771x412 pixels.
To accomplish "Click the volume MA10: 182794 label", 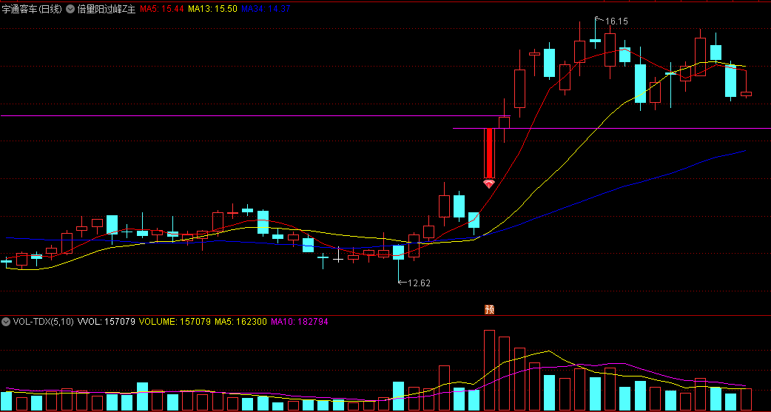I will [300, 322].
